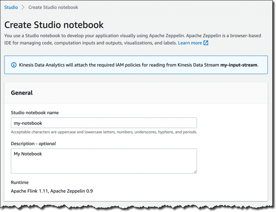Click the Create Studio notebook page heading
Viewport: 276px width, 212px height.
pyautogui.click(x=54, y=25)
